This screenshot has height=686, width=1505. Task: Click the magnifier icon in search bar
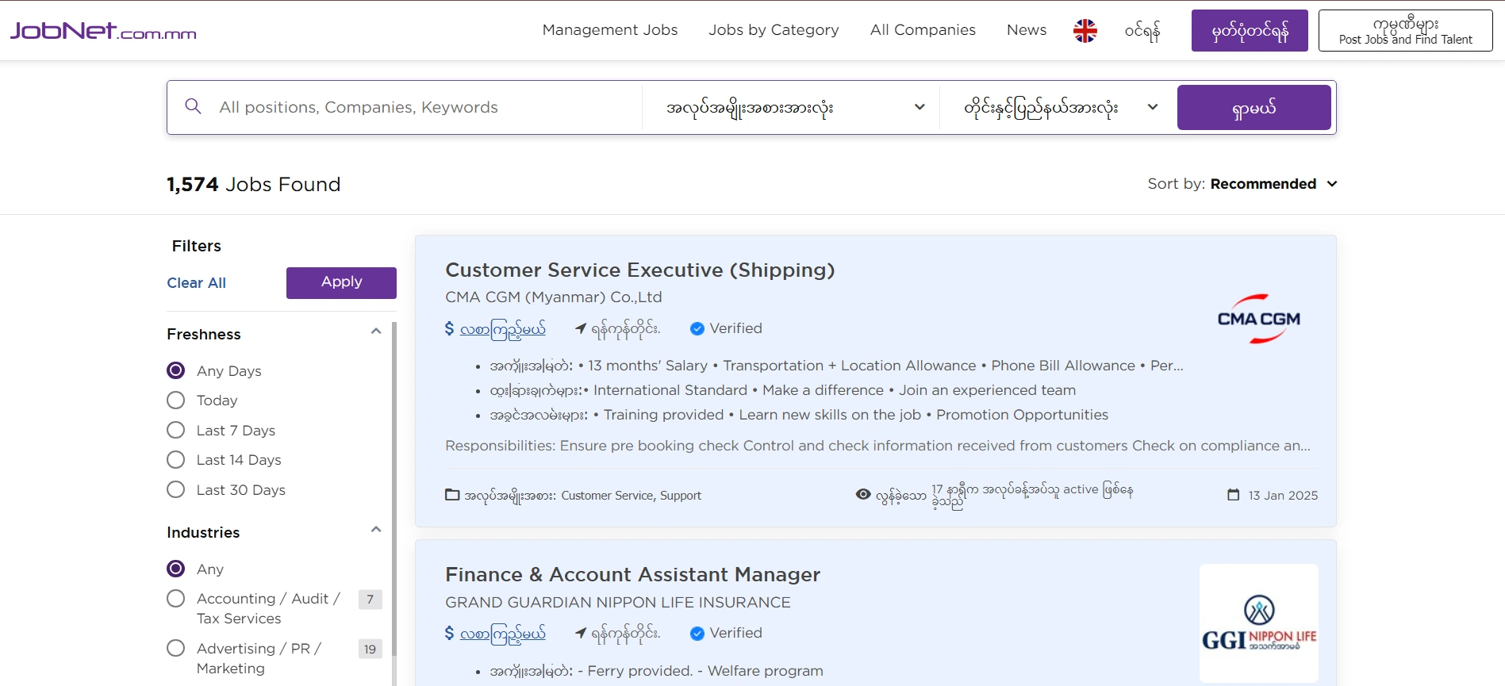193,106
